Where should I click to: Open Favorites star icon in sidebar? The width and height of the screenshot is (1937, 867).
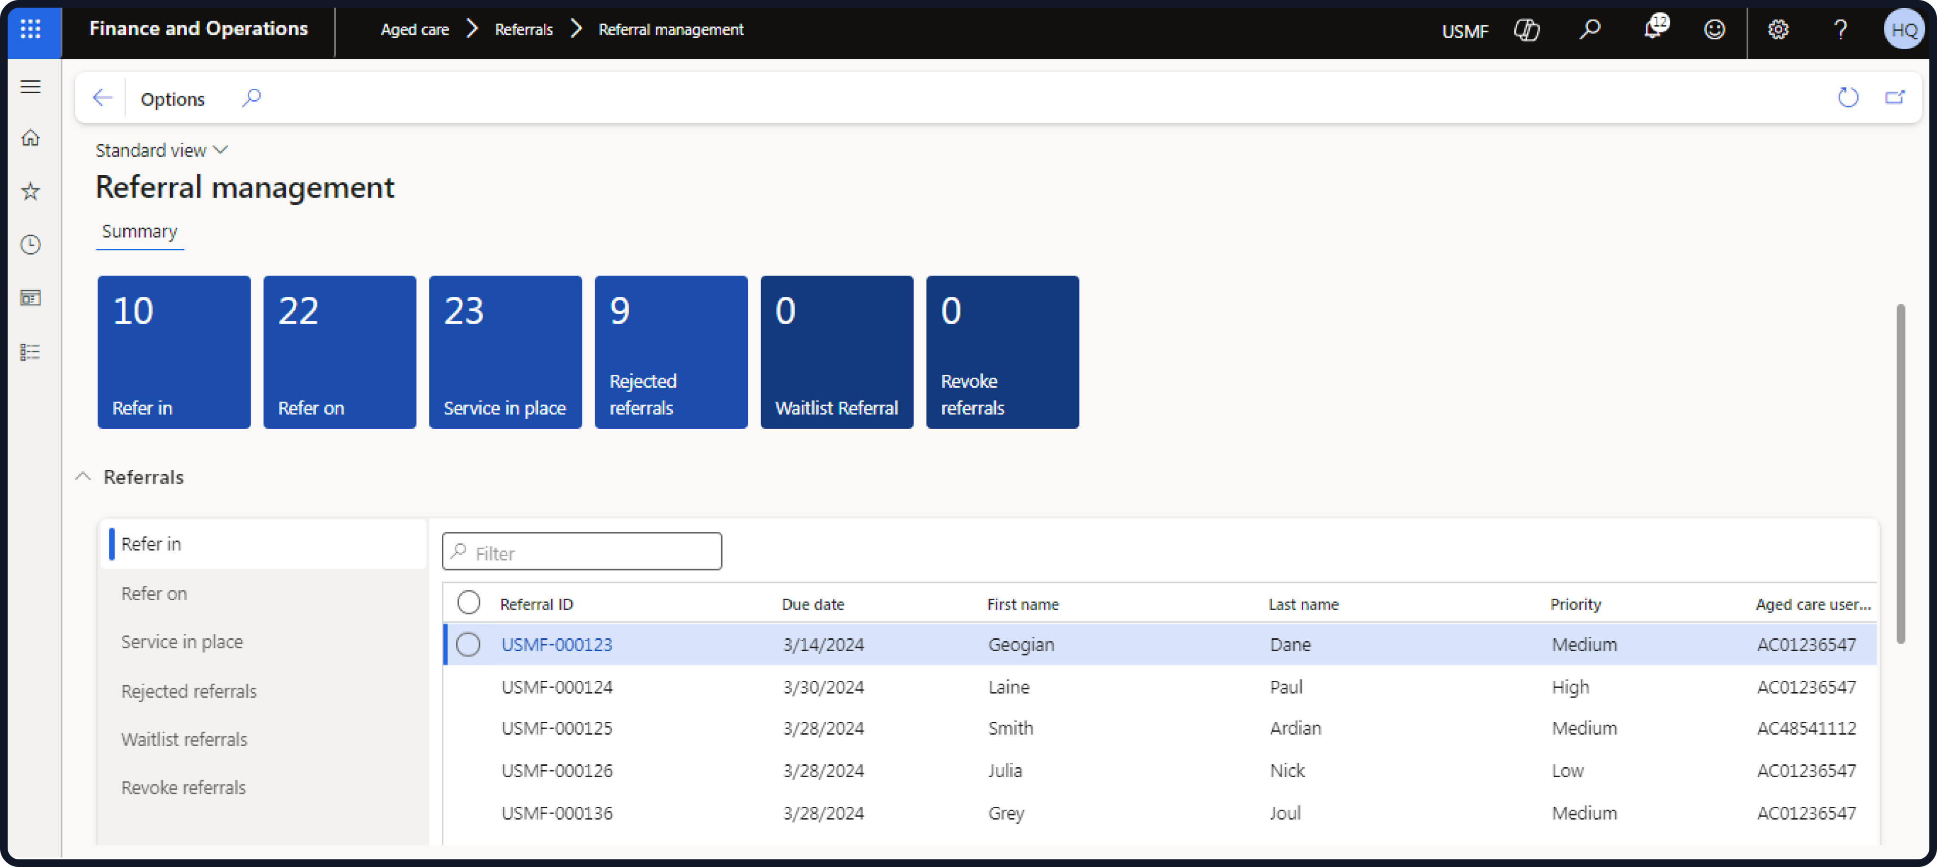[31, 192]
